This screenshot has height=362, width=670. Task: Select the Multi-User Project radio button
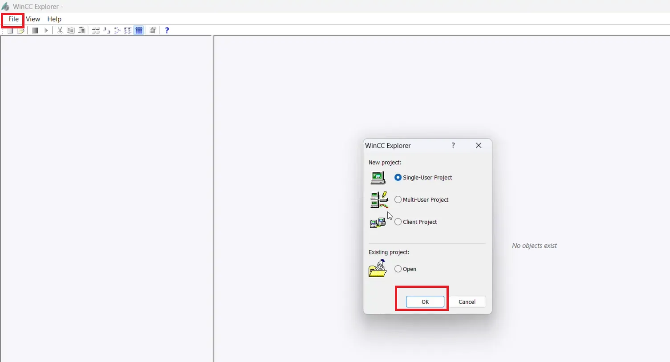[398, 199]
